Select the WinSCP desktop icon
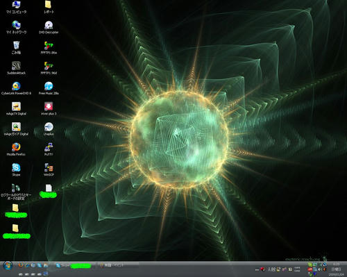This screenshot has height=277, width=347. (49, 170)
